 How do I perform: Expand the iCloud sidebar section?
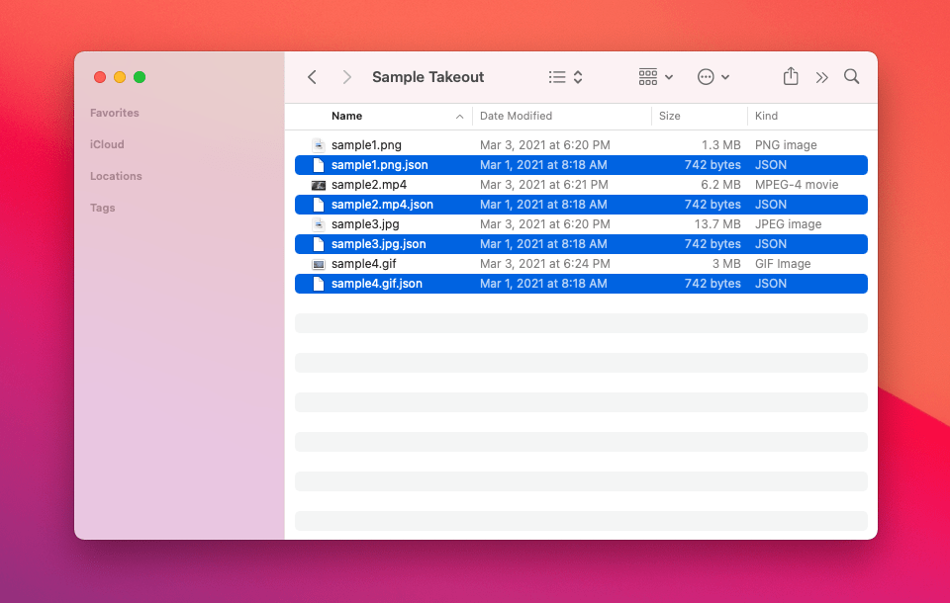point(107,144)
